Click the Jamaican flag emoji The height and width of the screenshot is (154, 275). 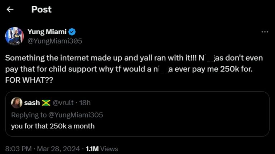point(46,103)
